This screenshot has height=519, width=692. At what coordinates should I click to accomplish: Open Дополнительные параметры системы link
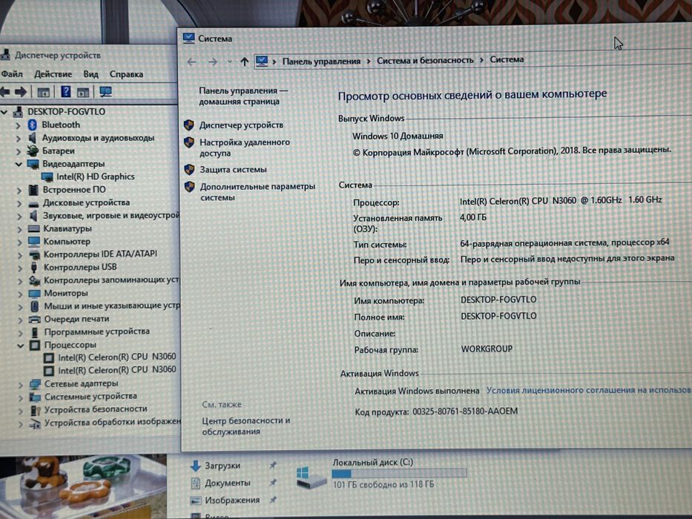tap(257, 192)
